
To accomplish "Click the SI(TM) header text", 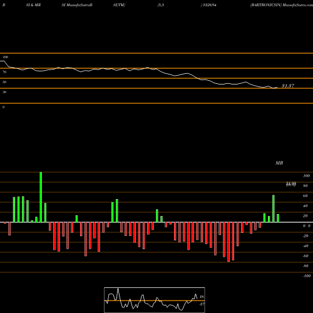I will point(119,5).
